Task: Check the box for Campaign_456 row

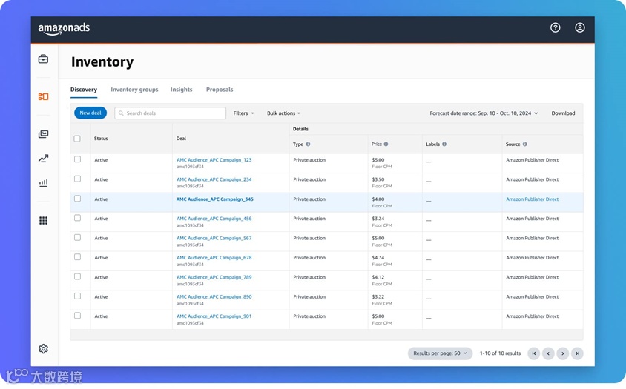Action: click(77, 218)
